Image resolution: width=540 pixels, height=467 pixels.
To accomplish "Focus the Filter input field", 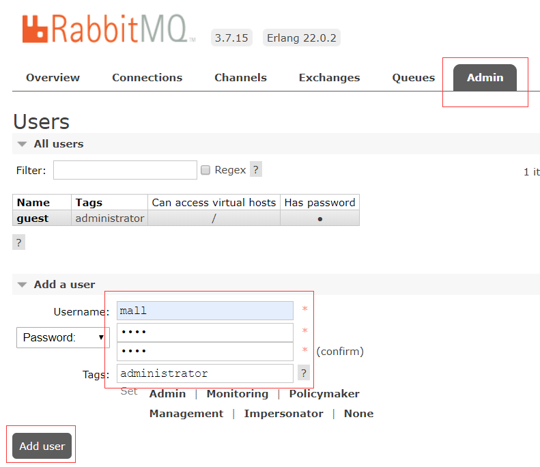I will tap(125, 170).
